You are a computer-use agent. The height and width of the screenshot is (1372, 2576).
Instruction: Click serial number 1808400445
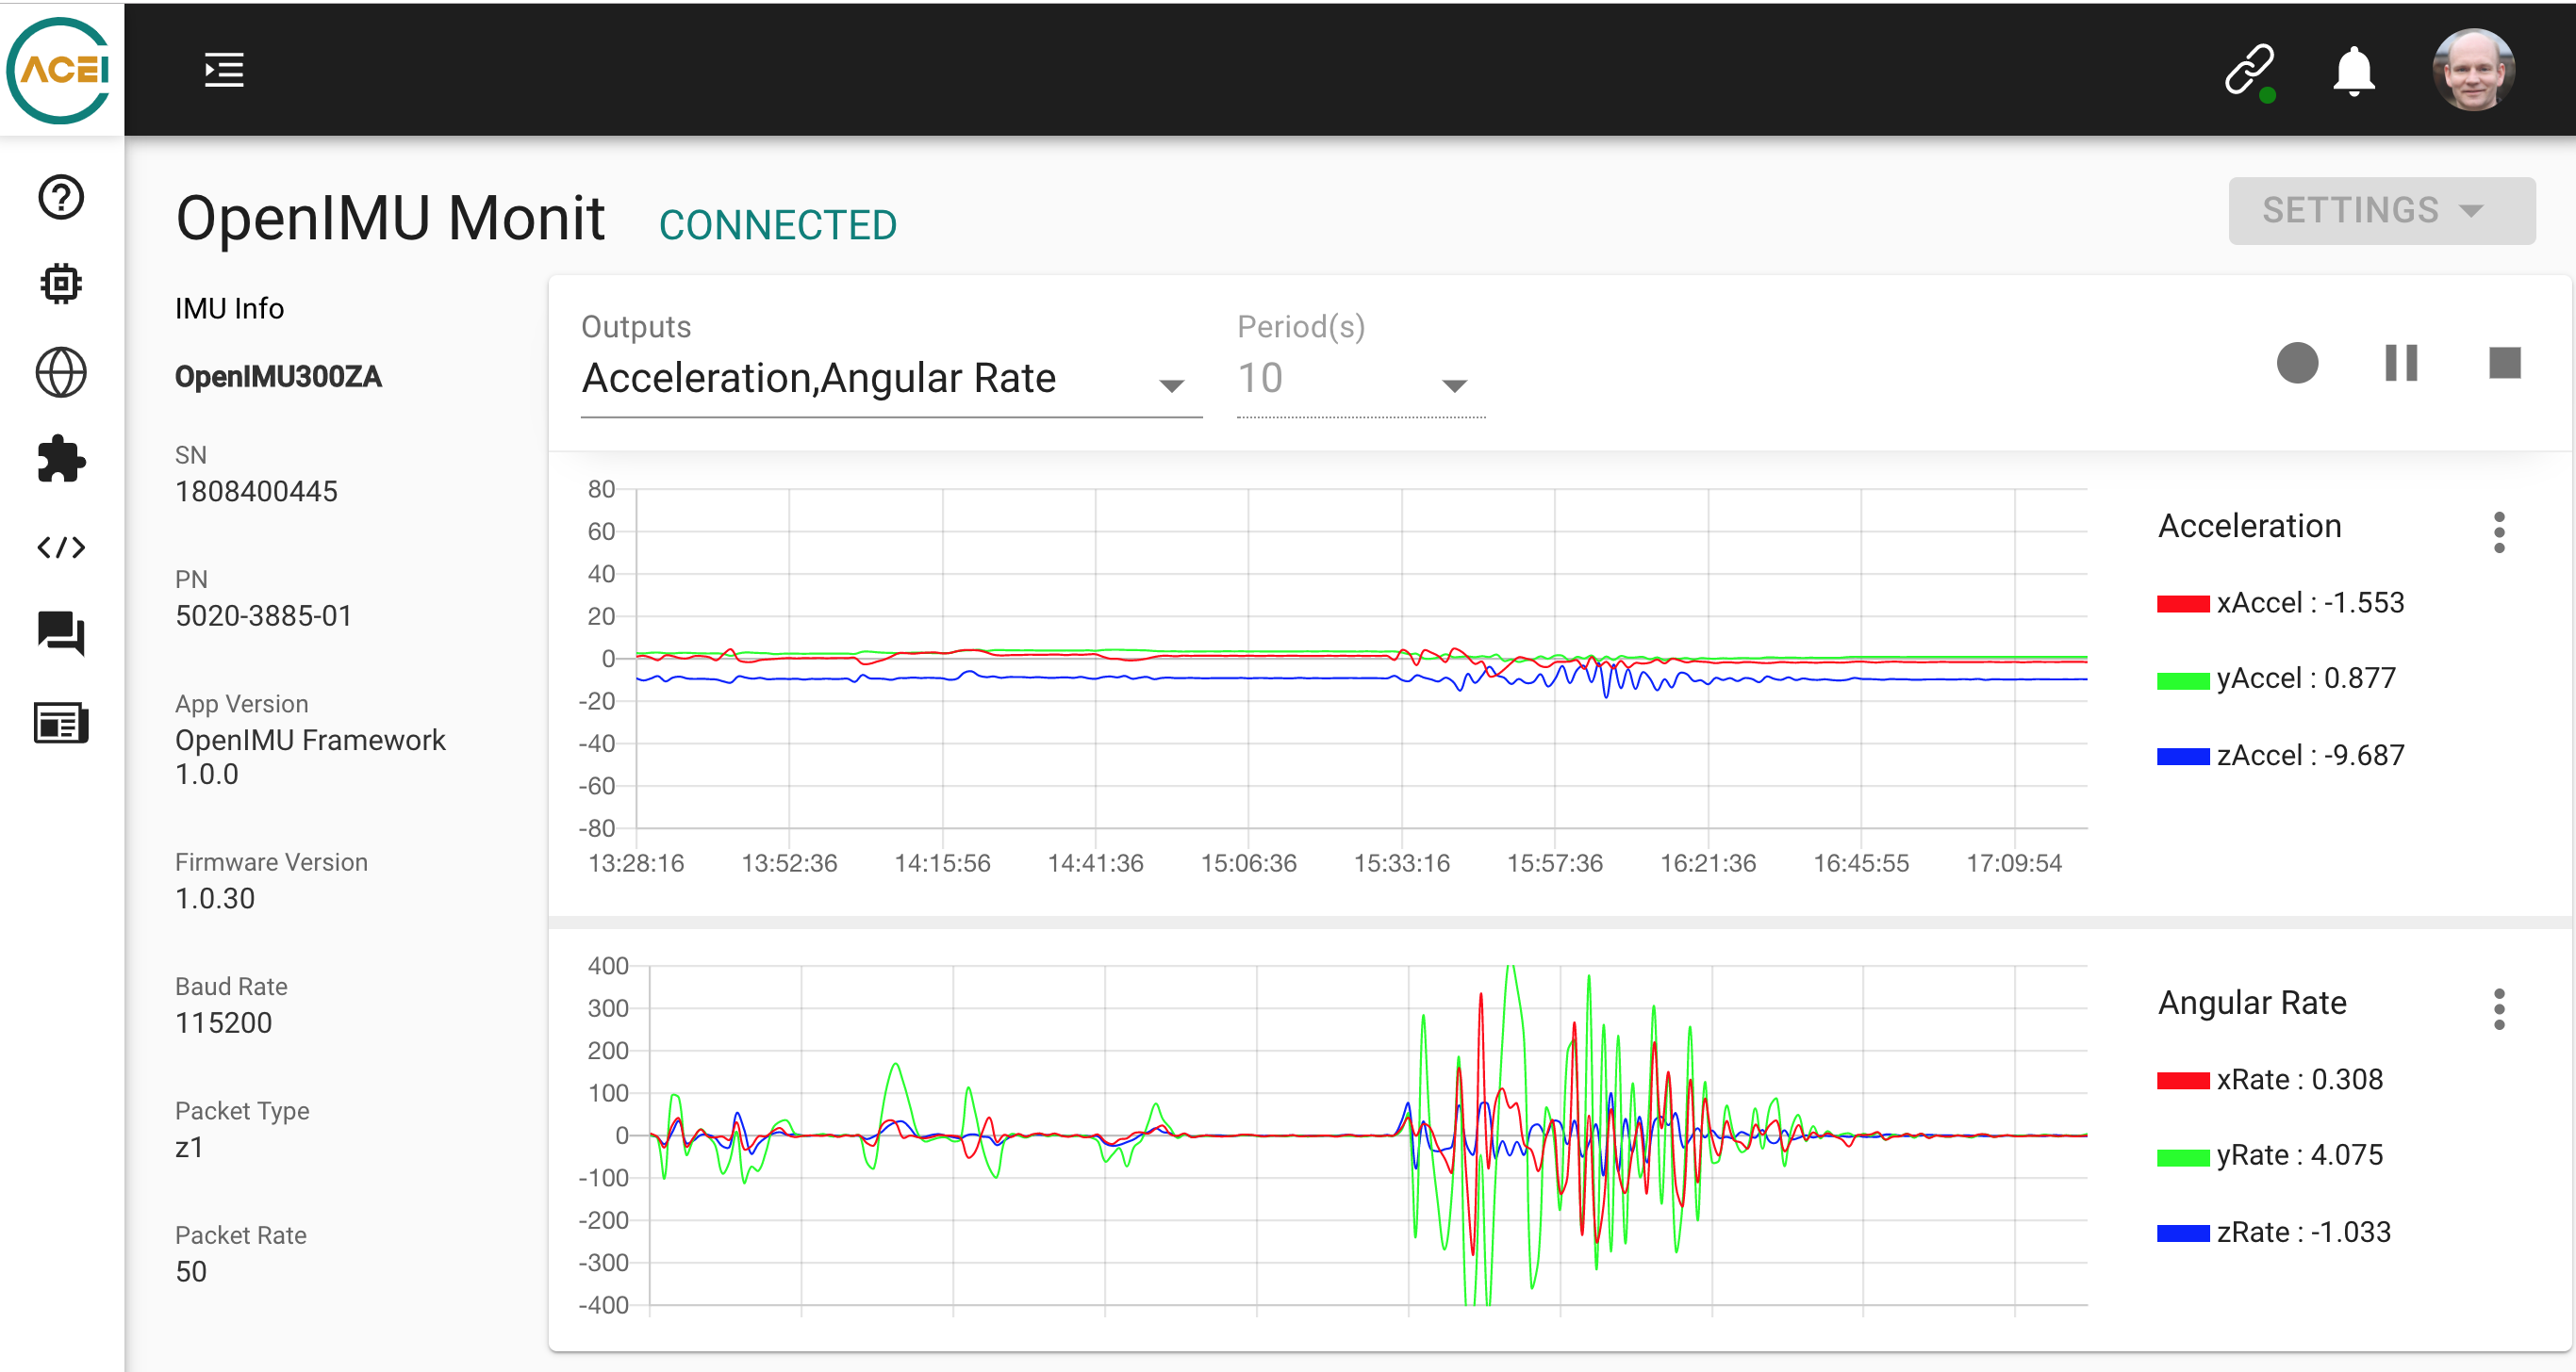point(256,492)
